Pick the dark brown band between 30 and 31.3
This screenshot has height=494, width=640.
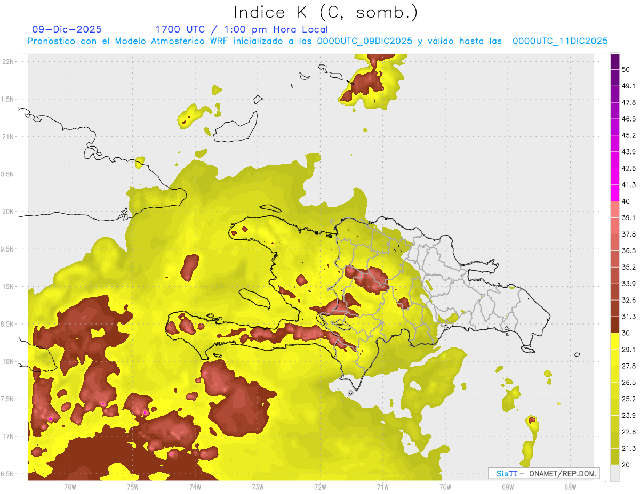coord(615,325)
